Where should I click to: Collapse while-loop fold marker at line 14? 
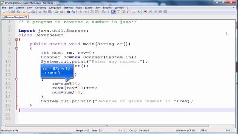coord(16,79)
